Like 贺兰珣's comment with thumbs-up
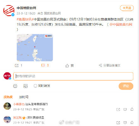 click(x=132, y=122)
